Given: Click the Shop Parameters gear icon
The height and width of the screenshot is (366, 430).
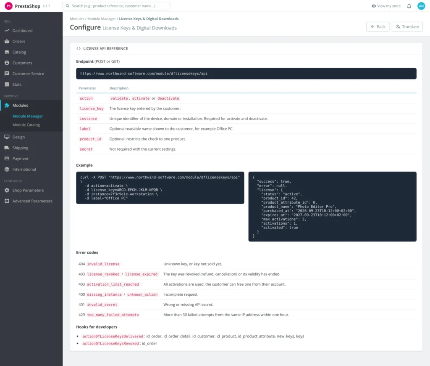Looking at the screenshot, I should [x=7, y=190].
